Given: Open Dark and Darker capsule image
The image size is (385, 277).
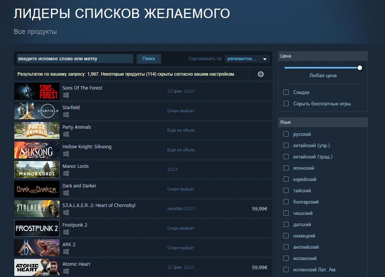Looking at the screenshot, I should 37,189.
